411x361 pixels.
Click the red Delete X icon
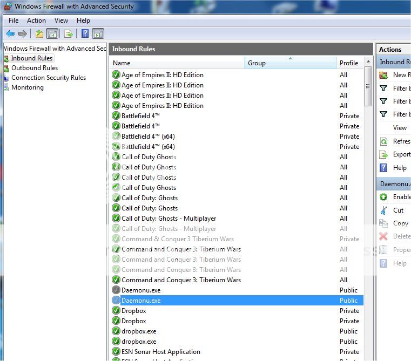(383, 236)
